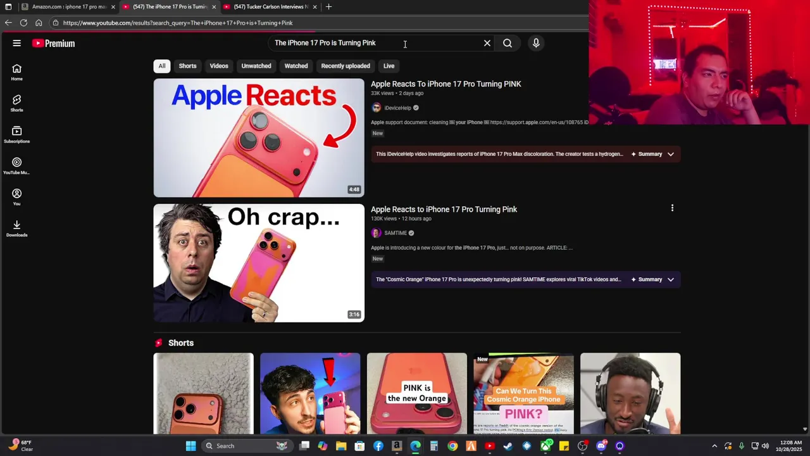
Task: Open the SAMTIME channel name link
Action: 396,233
